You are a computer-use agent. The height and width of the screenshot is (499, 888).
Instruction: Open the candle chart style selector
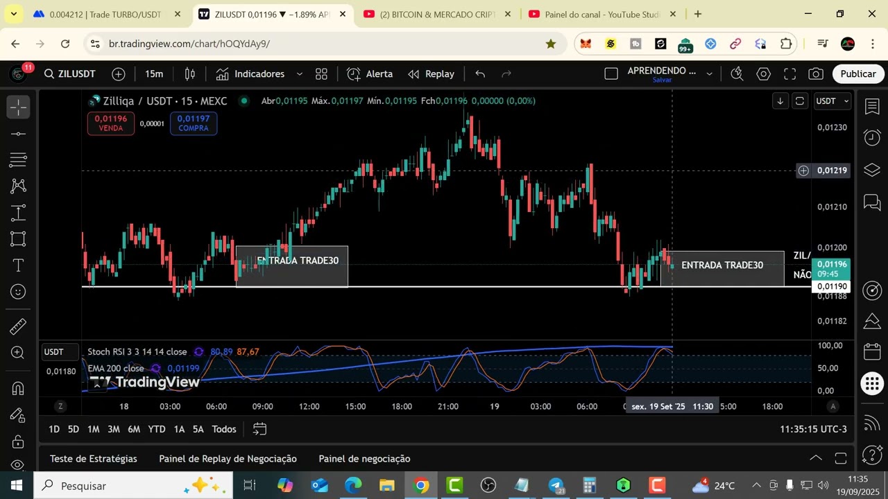(x=190, y=74)
